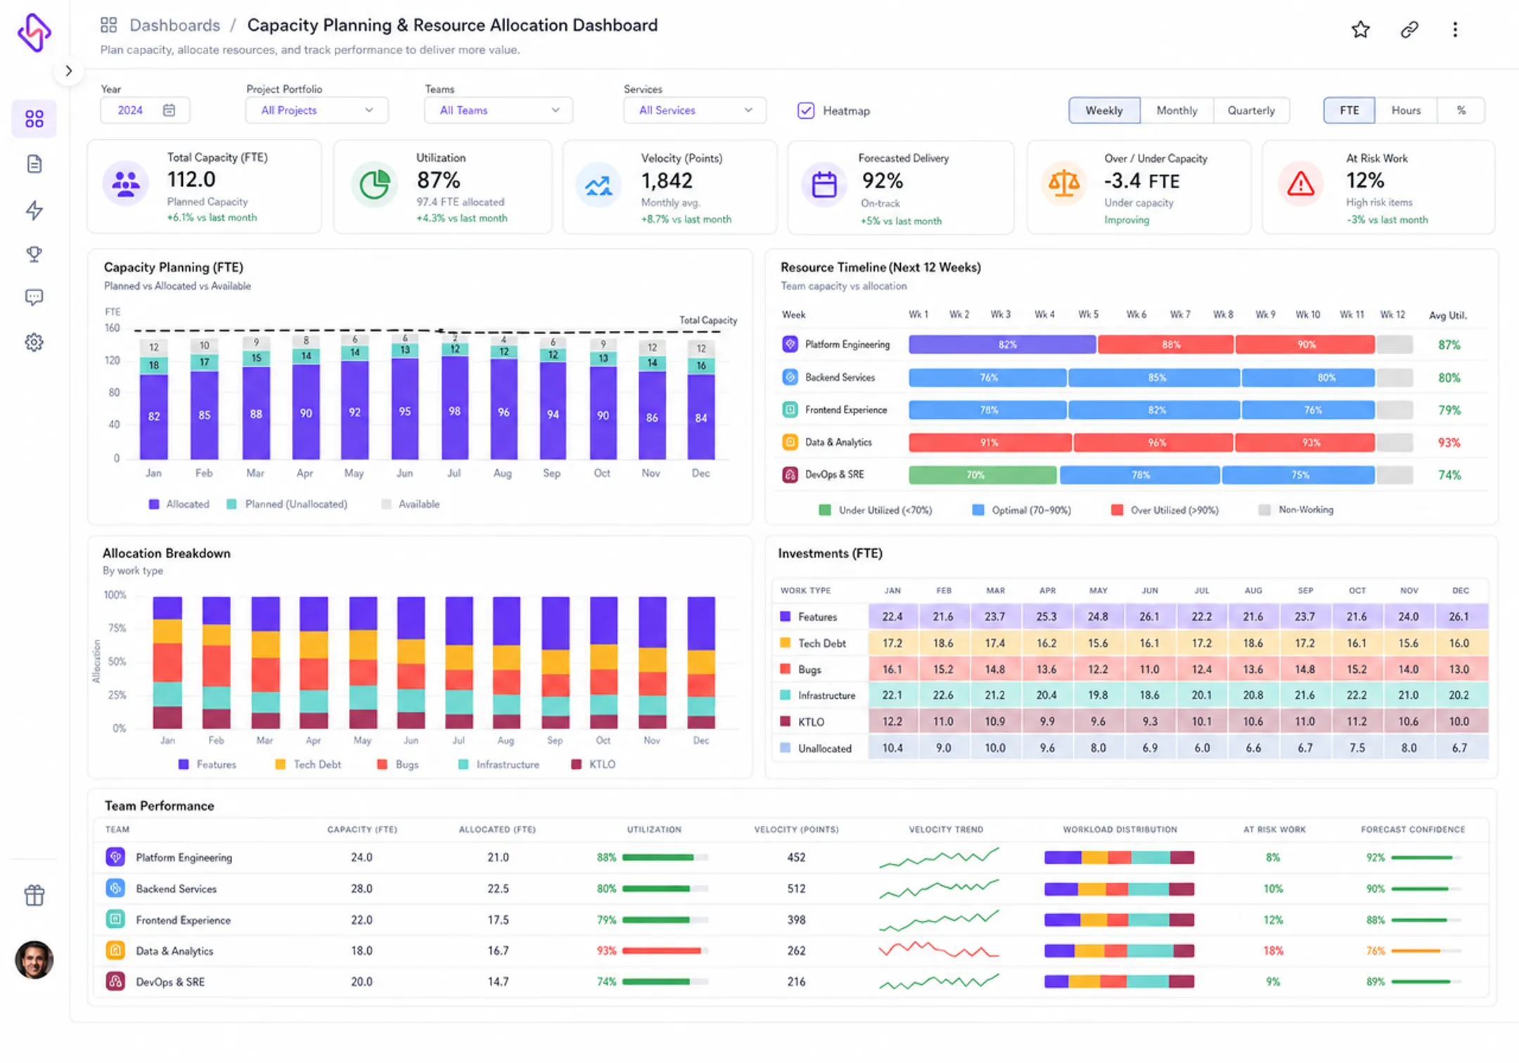
Task: Open DevOps & SRE in Team Performance table
Action: 170,982
